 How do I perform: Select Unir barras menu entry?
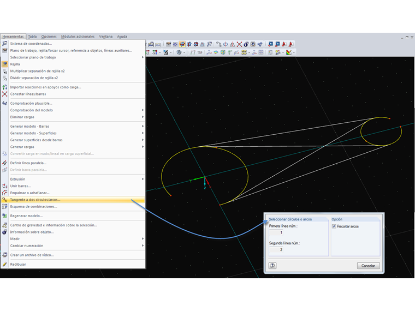point(73,186)
